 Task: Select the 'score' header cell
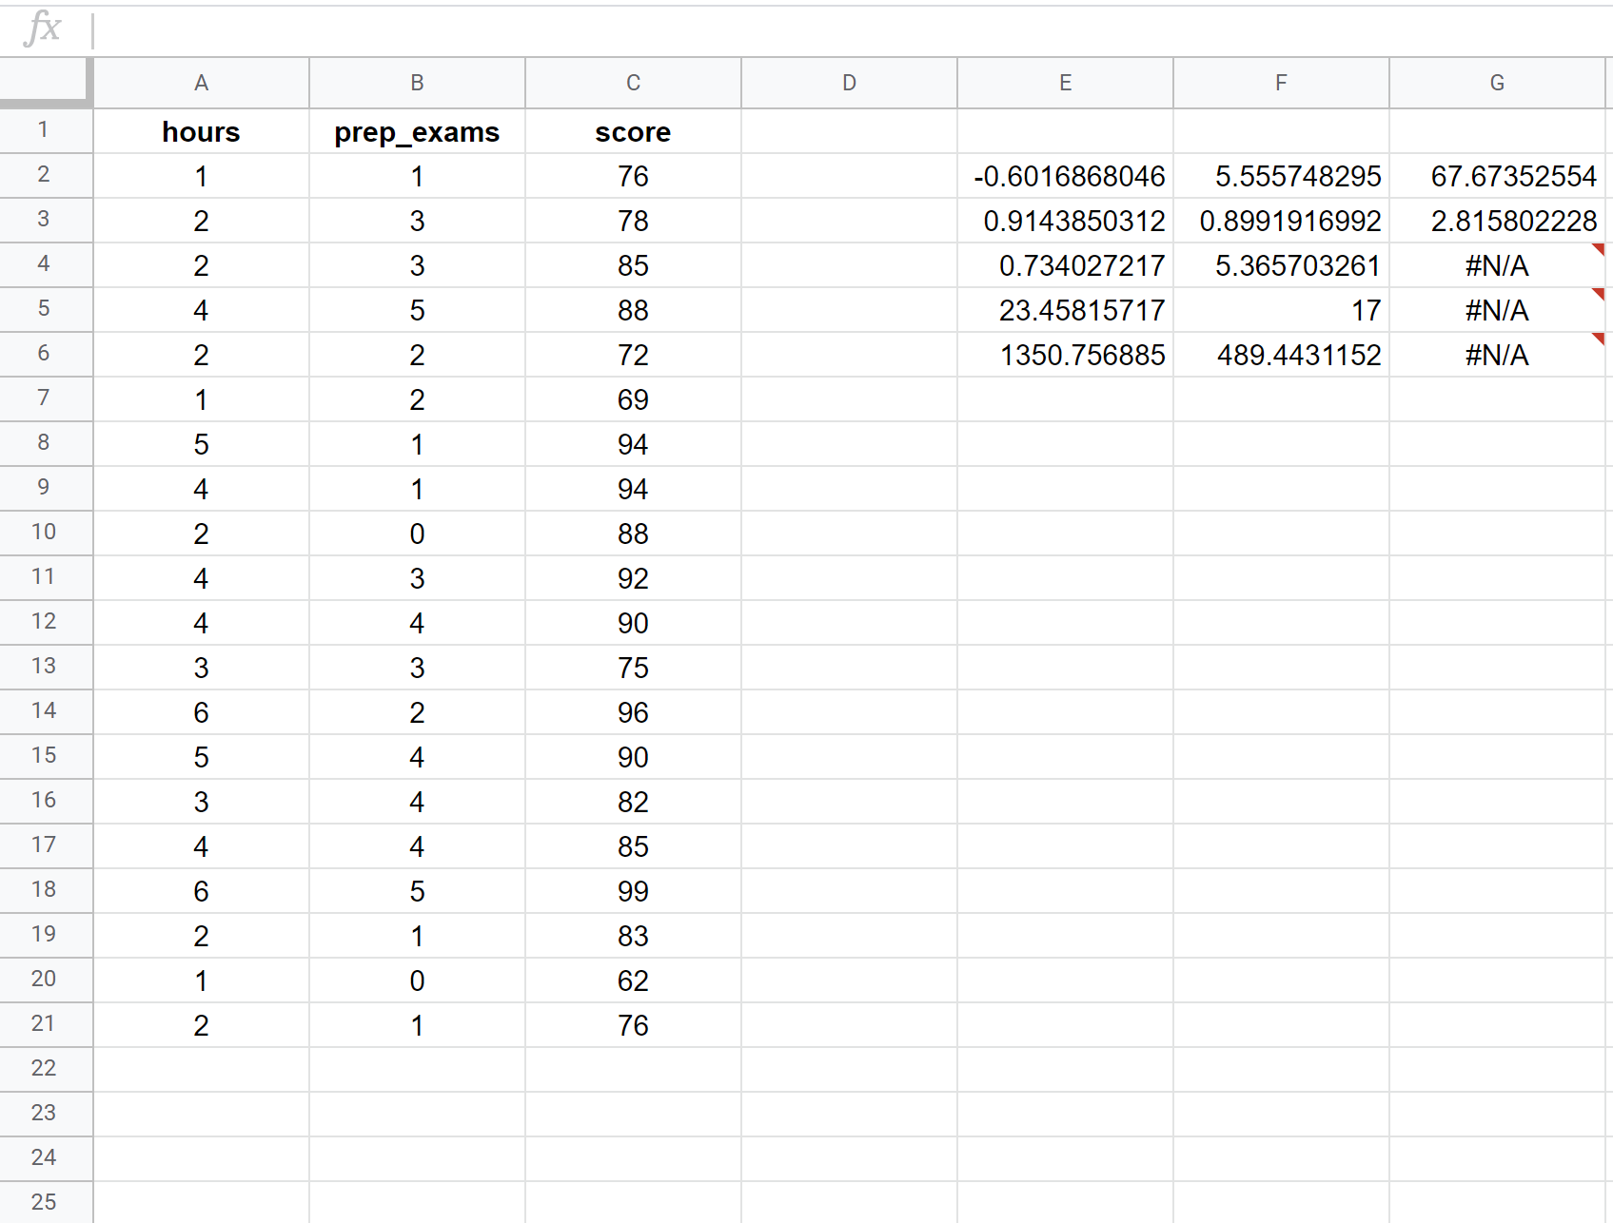click(633, 131)
